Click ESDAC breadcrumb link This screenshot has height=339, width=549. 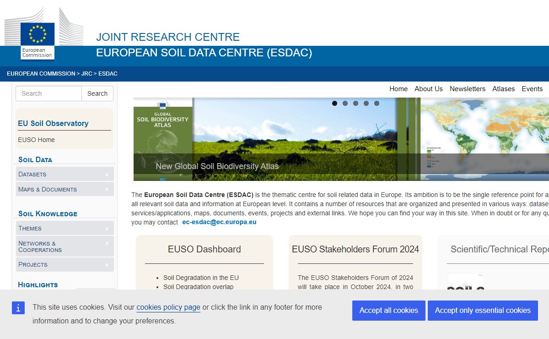[108, 74]
